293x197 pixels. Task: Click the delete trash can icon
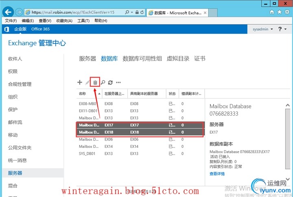(95, 82)
